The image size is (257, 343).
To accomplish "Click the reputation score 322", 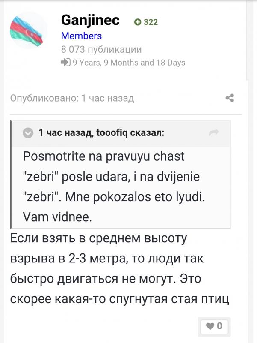I will tap(151, 22).
